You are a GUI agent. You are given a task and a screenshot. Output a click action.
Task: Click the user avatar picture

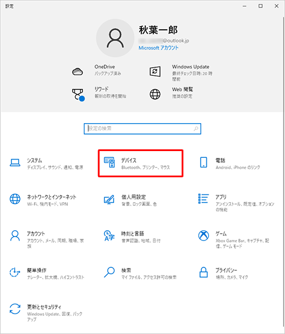[115, 38]
